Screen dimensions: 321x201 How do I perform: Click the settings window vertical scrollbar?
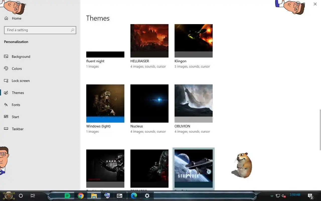pyautogui.click(x=320, y=130)
